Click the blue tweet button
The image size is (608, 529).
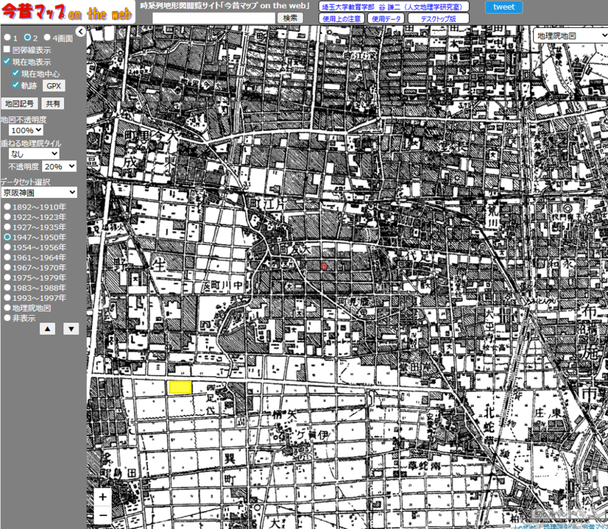pyautogui.click(x=503, y=7)
